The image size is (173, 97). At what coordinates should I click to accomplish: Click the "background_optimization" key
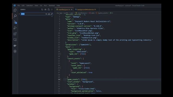coord(82,91)
